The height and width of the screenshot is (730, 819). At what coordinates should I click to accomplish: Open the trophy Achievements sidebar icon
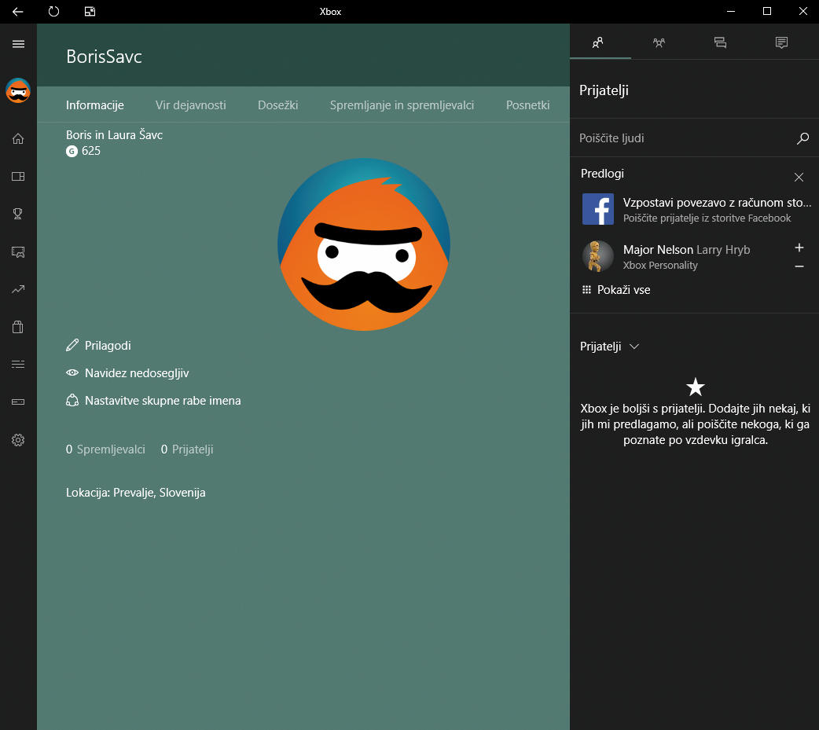point(18,214)
